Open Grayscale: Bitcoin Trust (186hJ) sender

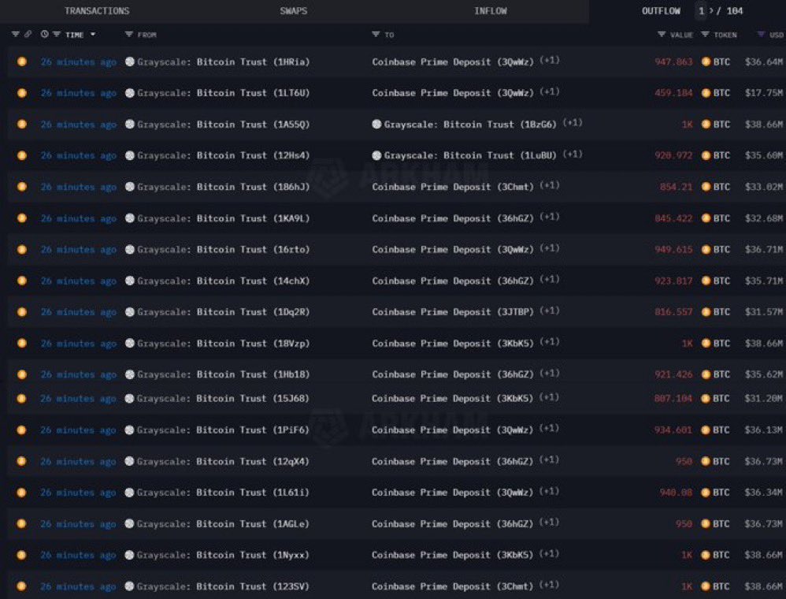[224, 187]
